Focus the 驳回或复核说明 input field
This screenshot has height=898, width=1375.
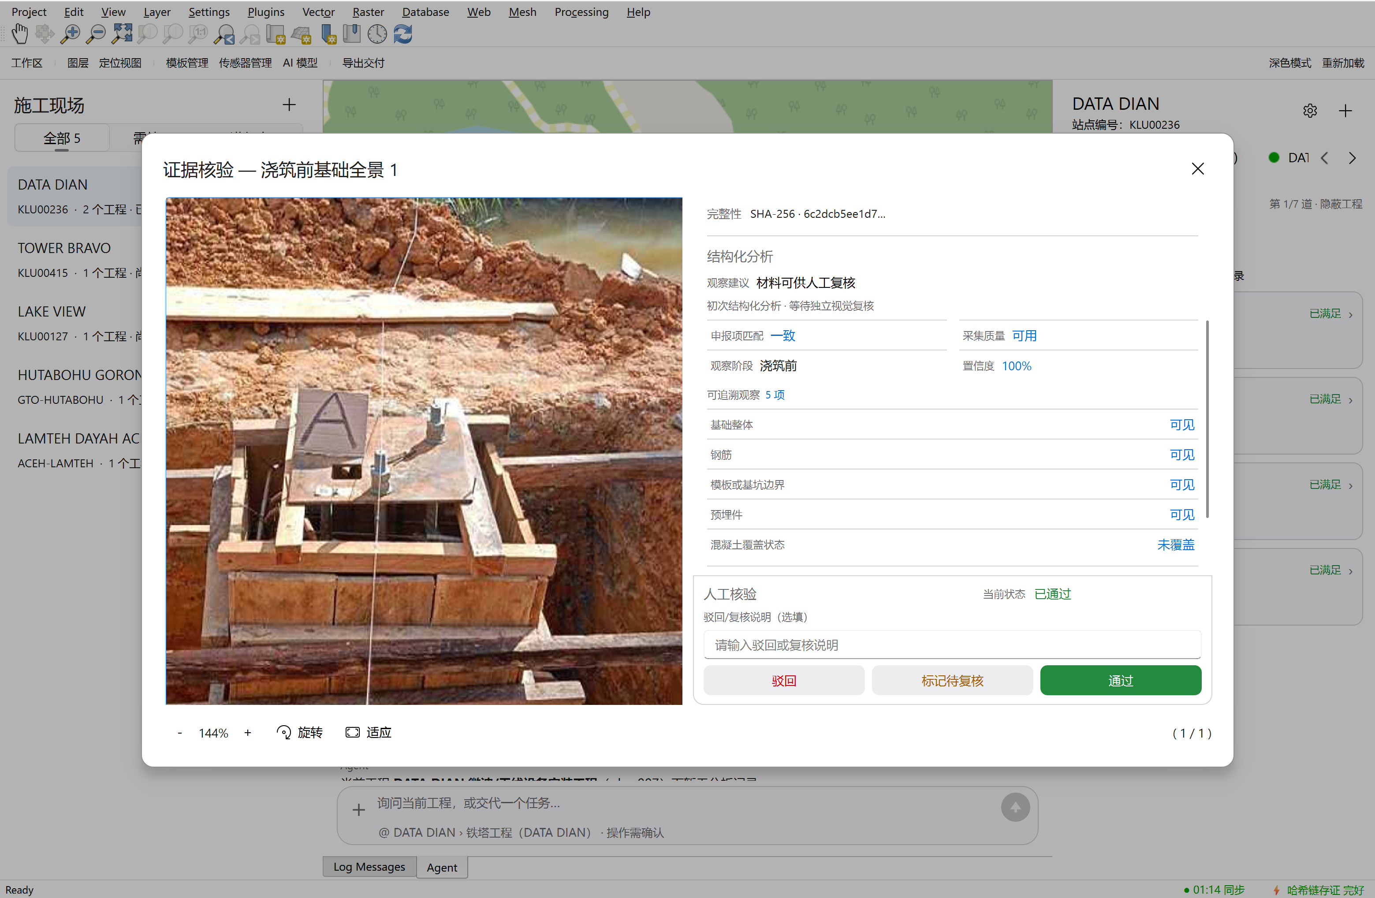pos(951,645)
